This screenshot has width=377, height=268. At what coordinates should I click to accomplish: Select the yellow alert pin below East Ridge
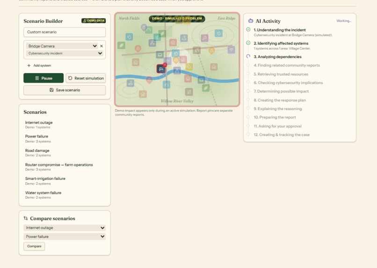211,51
